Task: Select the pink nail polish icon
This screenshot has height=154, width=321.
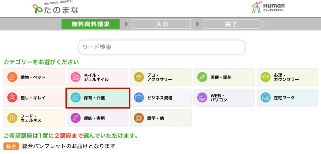Action: pos(75,77)
